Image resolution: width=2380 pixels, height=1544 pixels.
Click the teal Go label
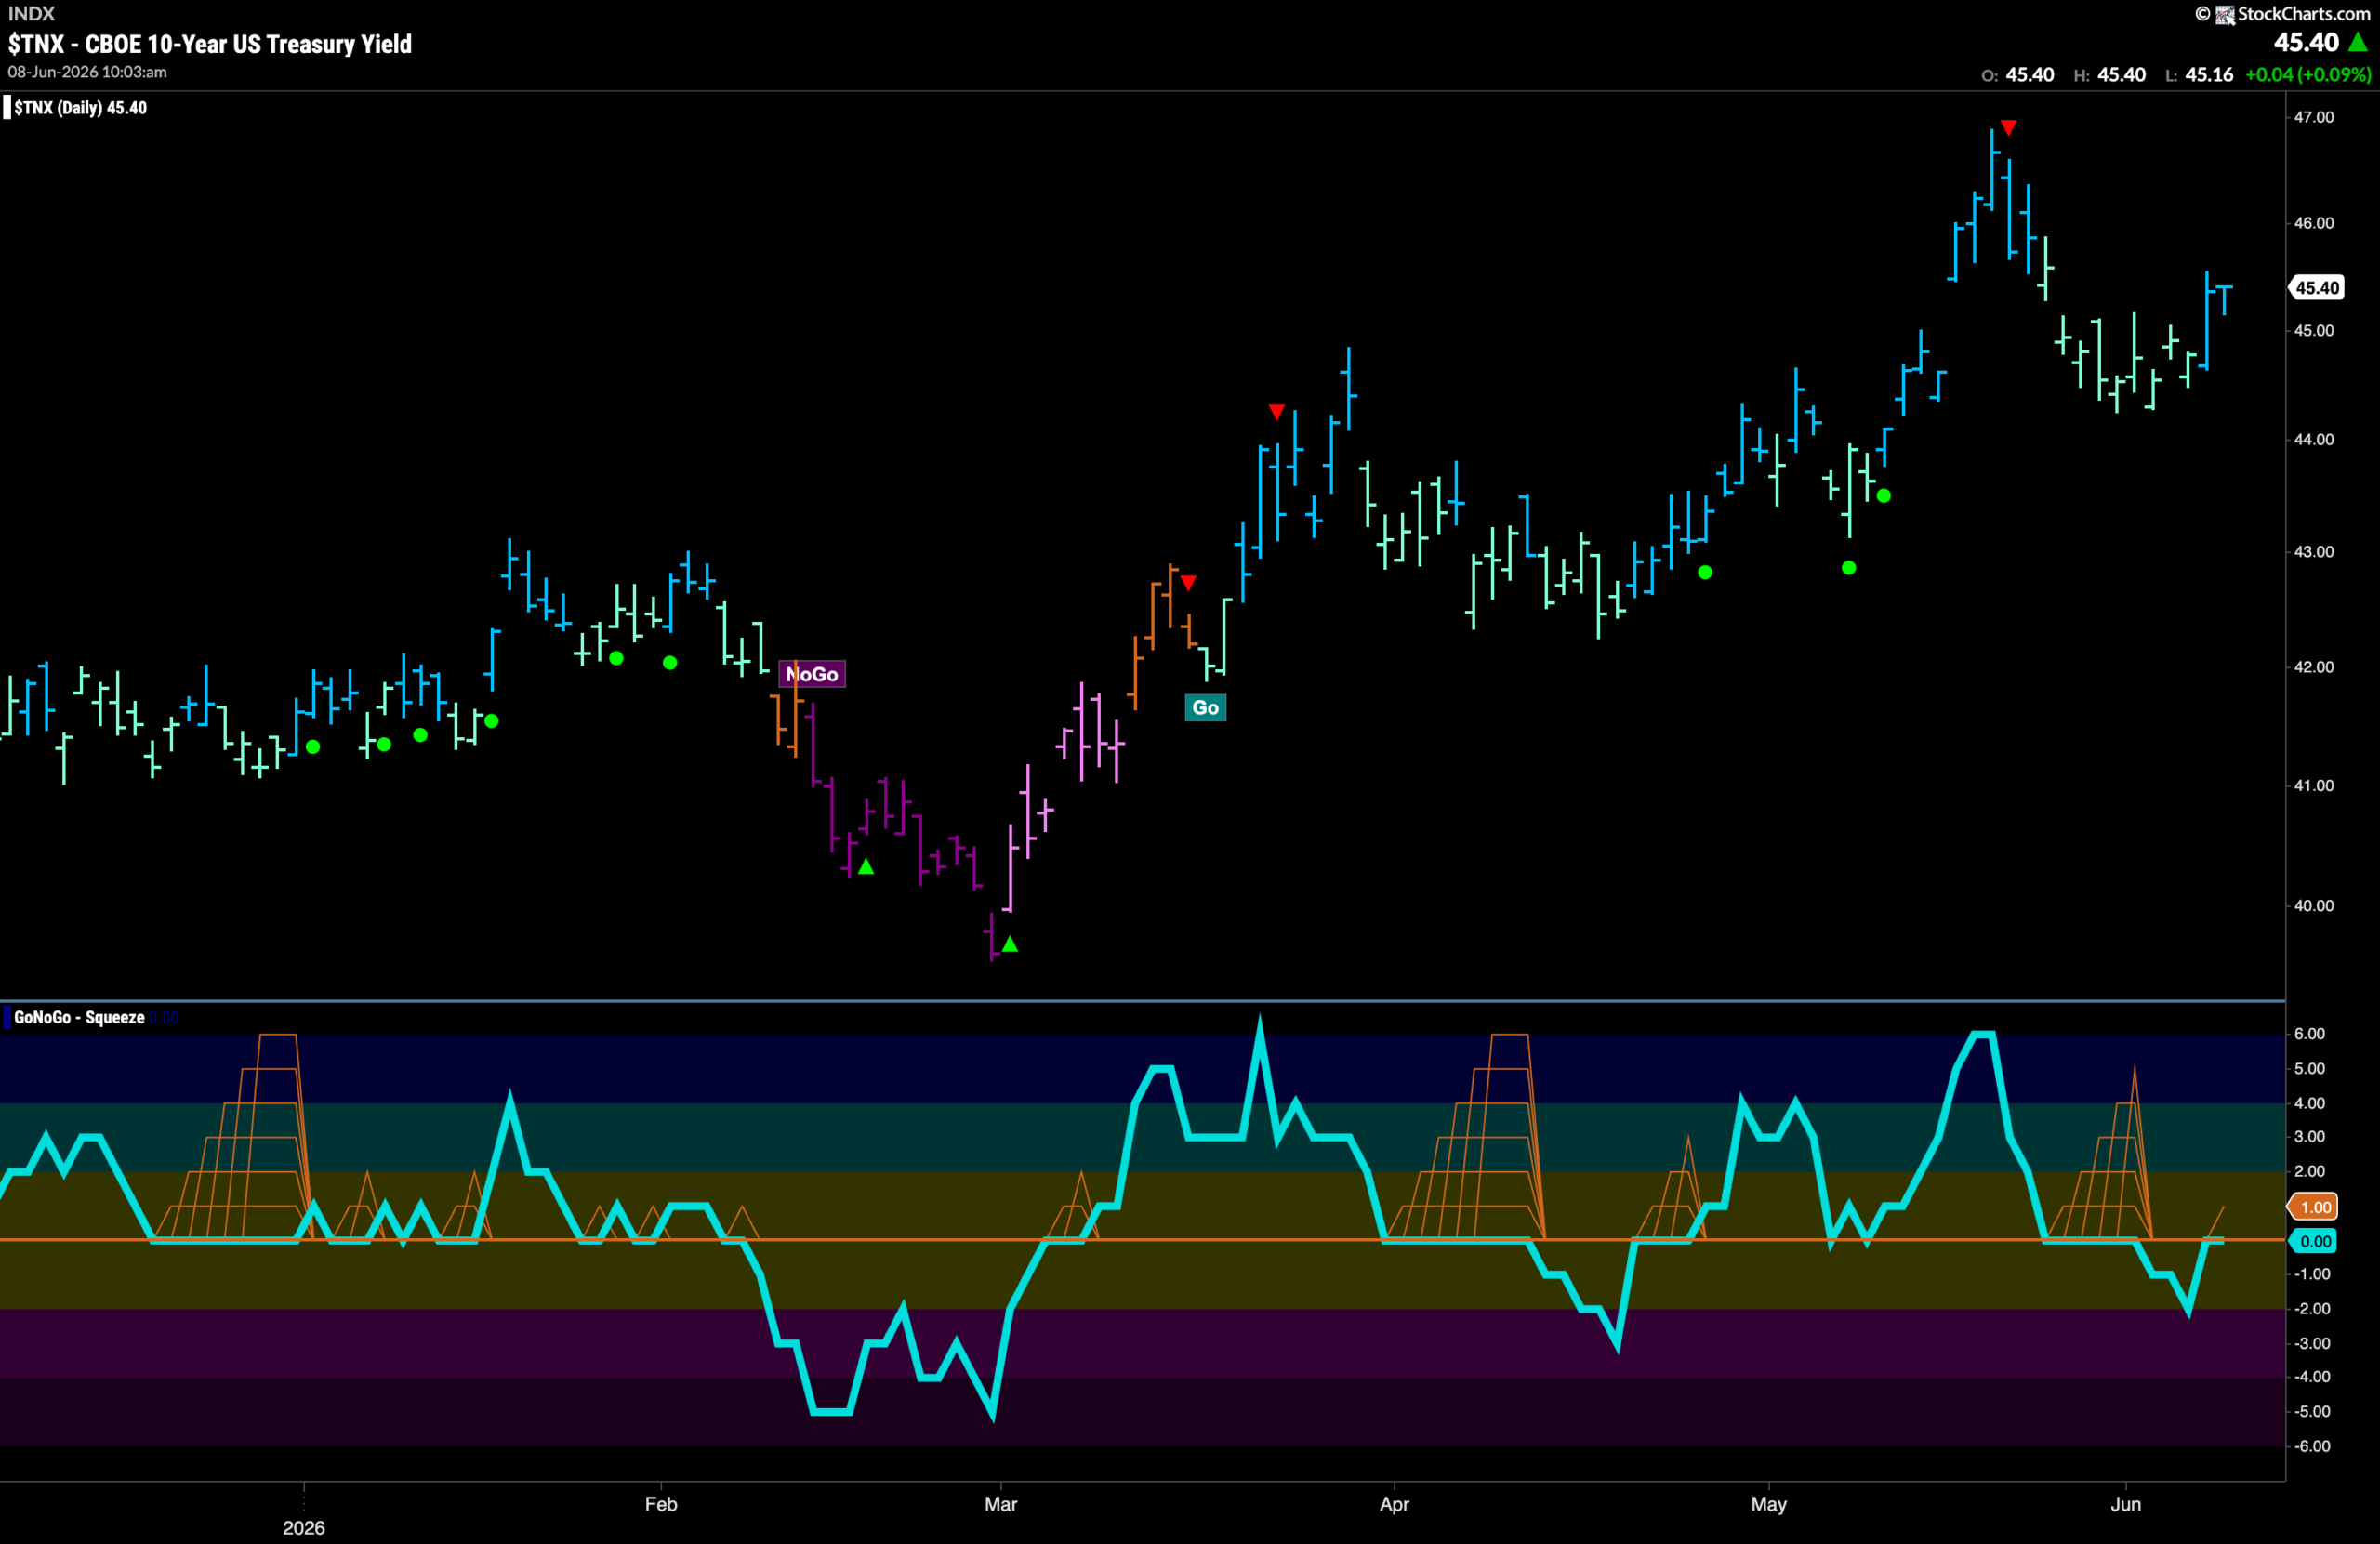click(x=1205, y=708)
